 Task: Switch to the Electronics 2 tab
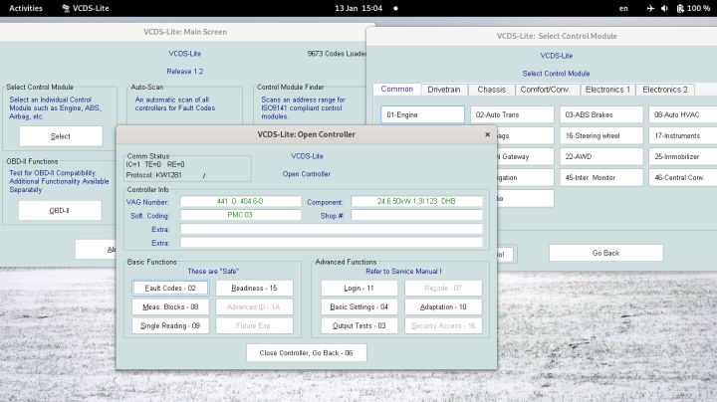(x=665, y=90)
